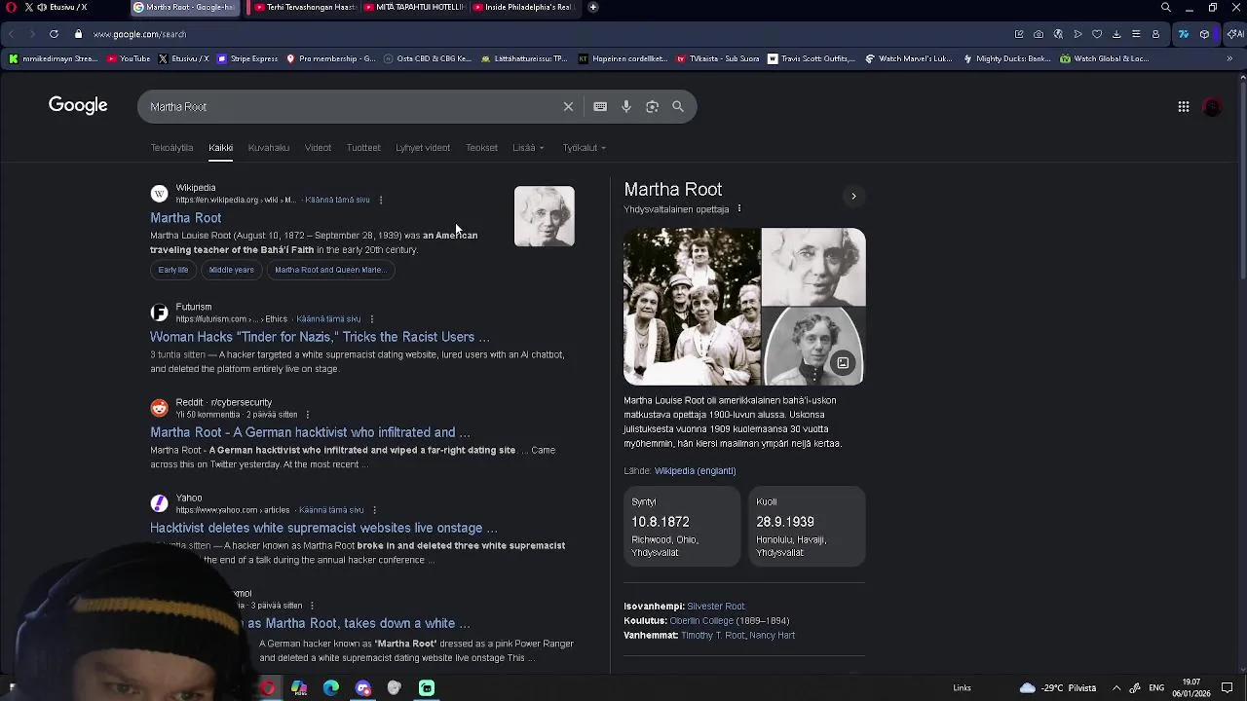Expand the Lisää search filter menu
Screen dimensions: 1247x701
tap(528, 148)
